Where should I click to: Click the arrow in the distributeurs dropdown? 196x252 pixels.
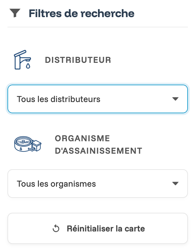pyautogui.click(x=175, y=99)
